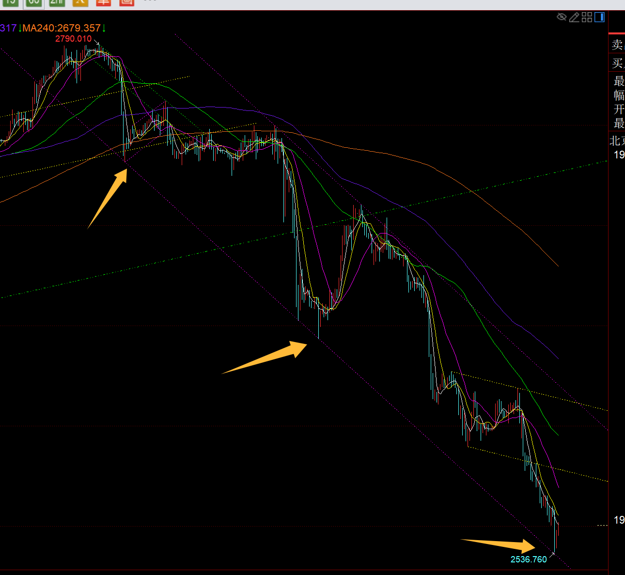Select the 2536.760 low price label

(529, 559)
